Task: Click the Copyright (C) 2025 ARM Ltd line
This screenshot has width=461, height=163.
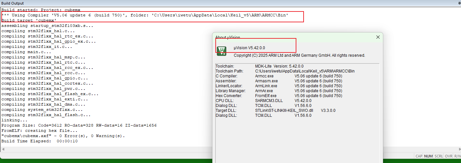Action: coord(299,55)
